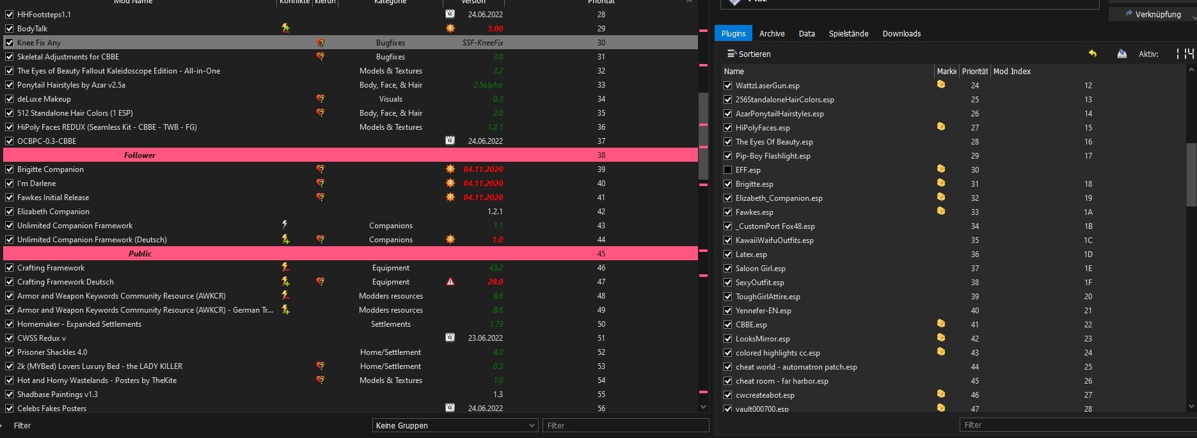Disable the Ponytail Hairstyles by Azar mod
The image size is (1197, 438).
click(x=10, y=85)
